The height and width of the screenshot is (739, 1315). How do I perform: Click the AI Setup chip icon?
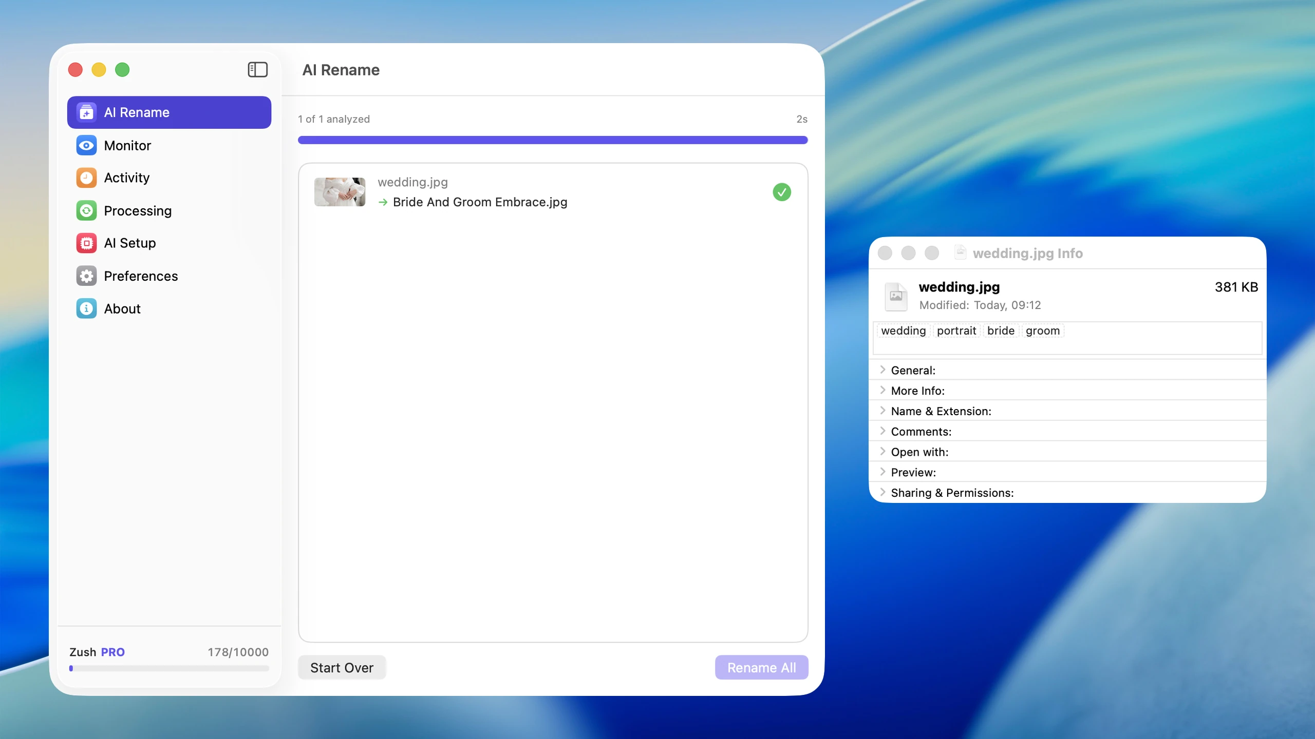pyautogui.click(x=86, y=243)
